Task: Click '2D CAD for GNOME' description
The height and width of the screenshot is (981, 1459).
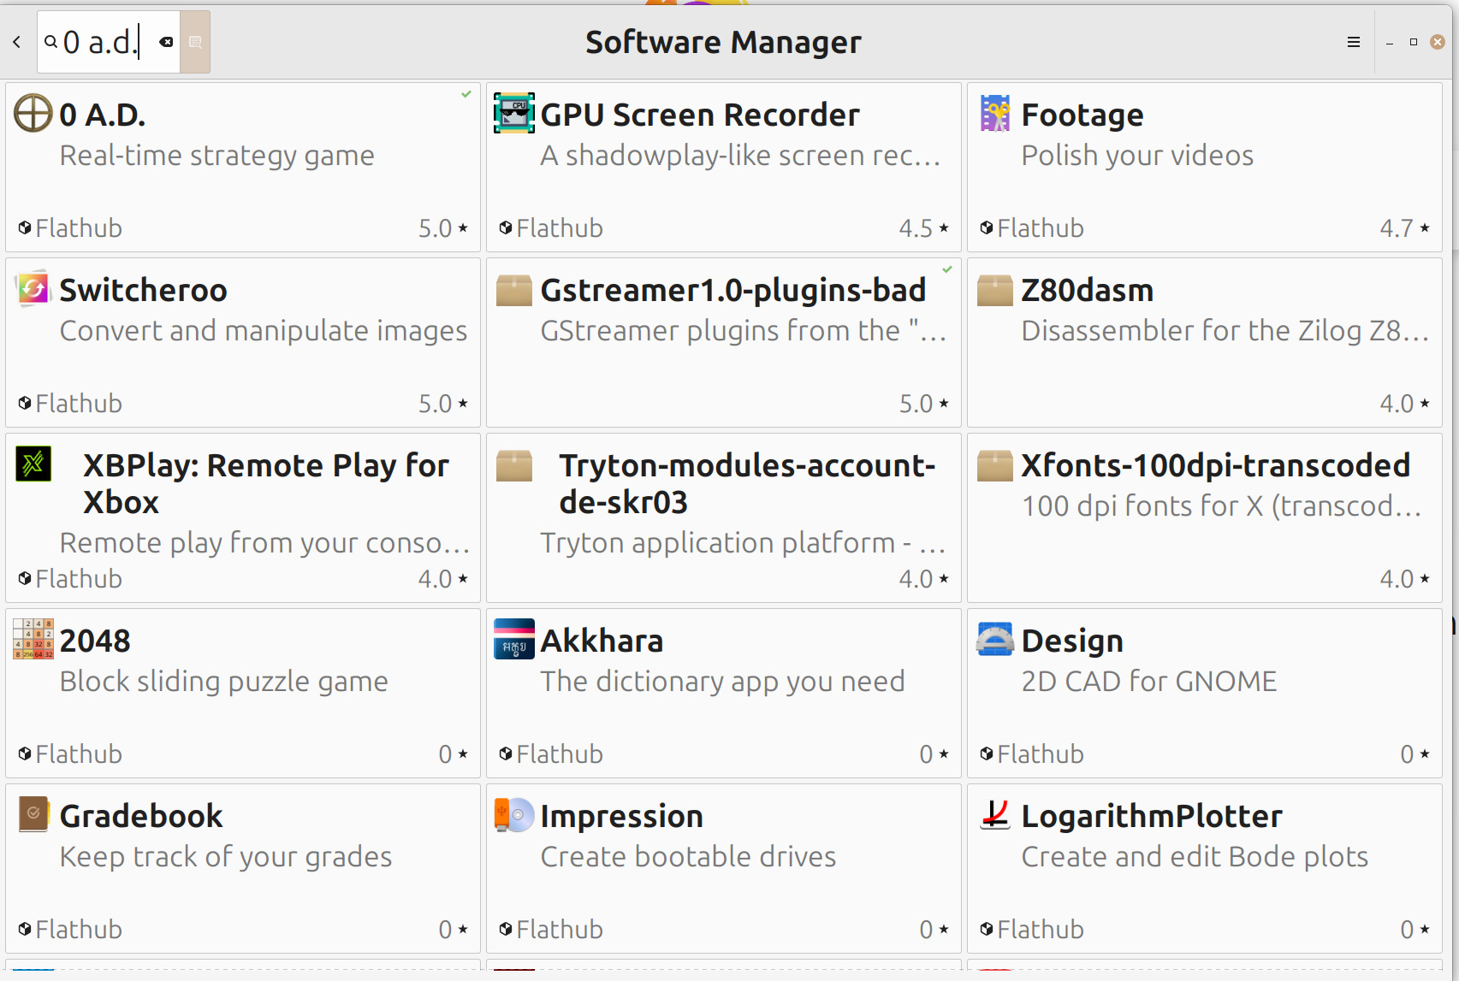Action: click(x=1149, y=682)
